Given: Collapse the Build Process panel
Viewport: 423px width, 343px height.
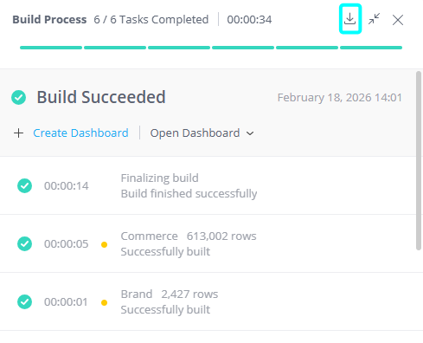Looking at the screenshot, I should pos(374,19).
